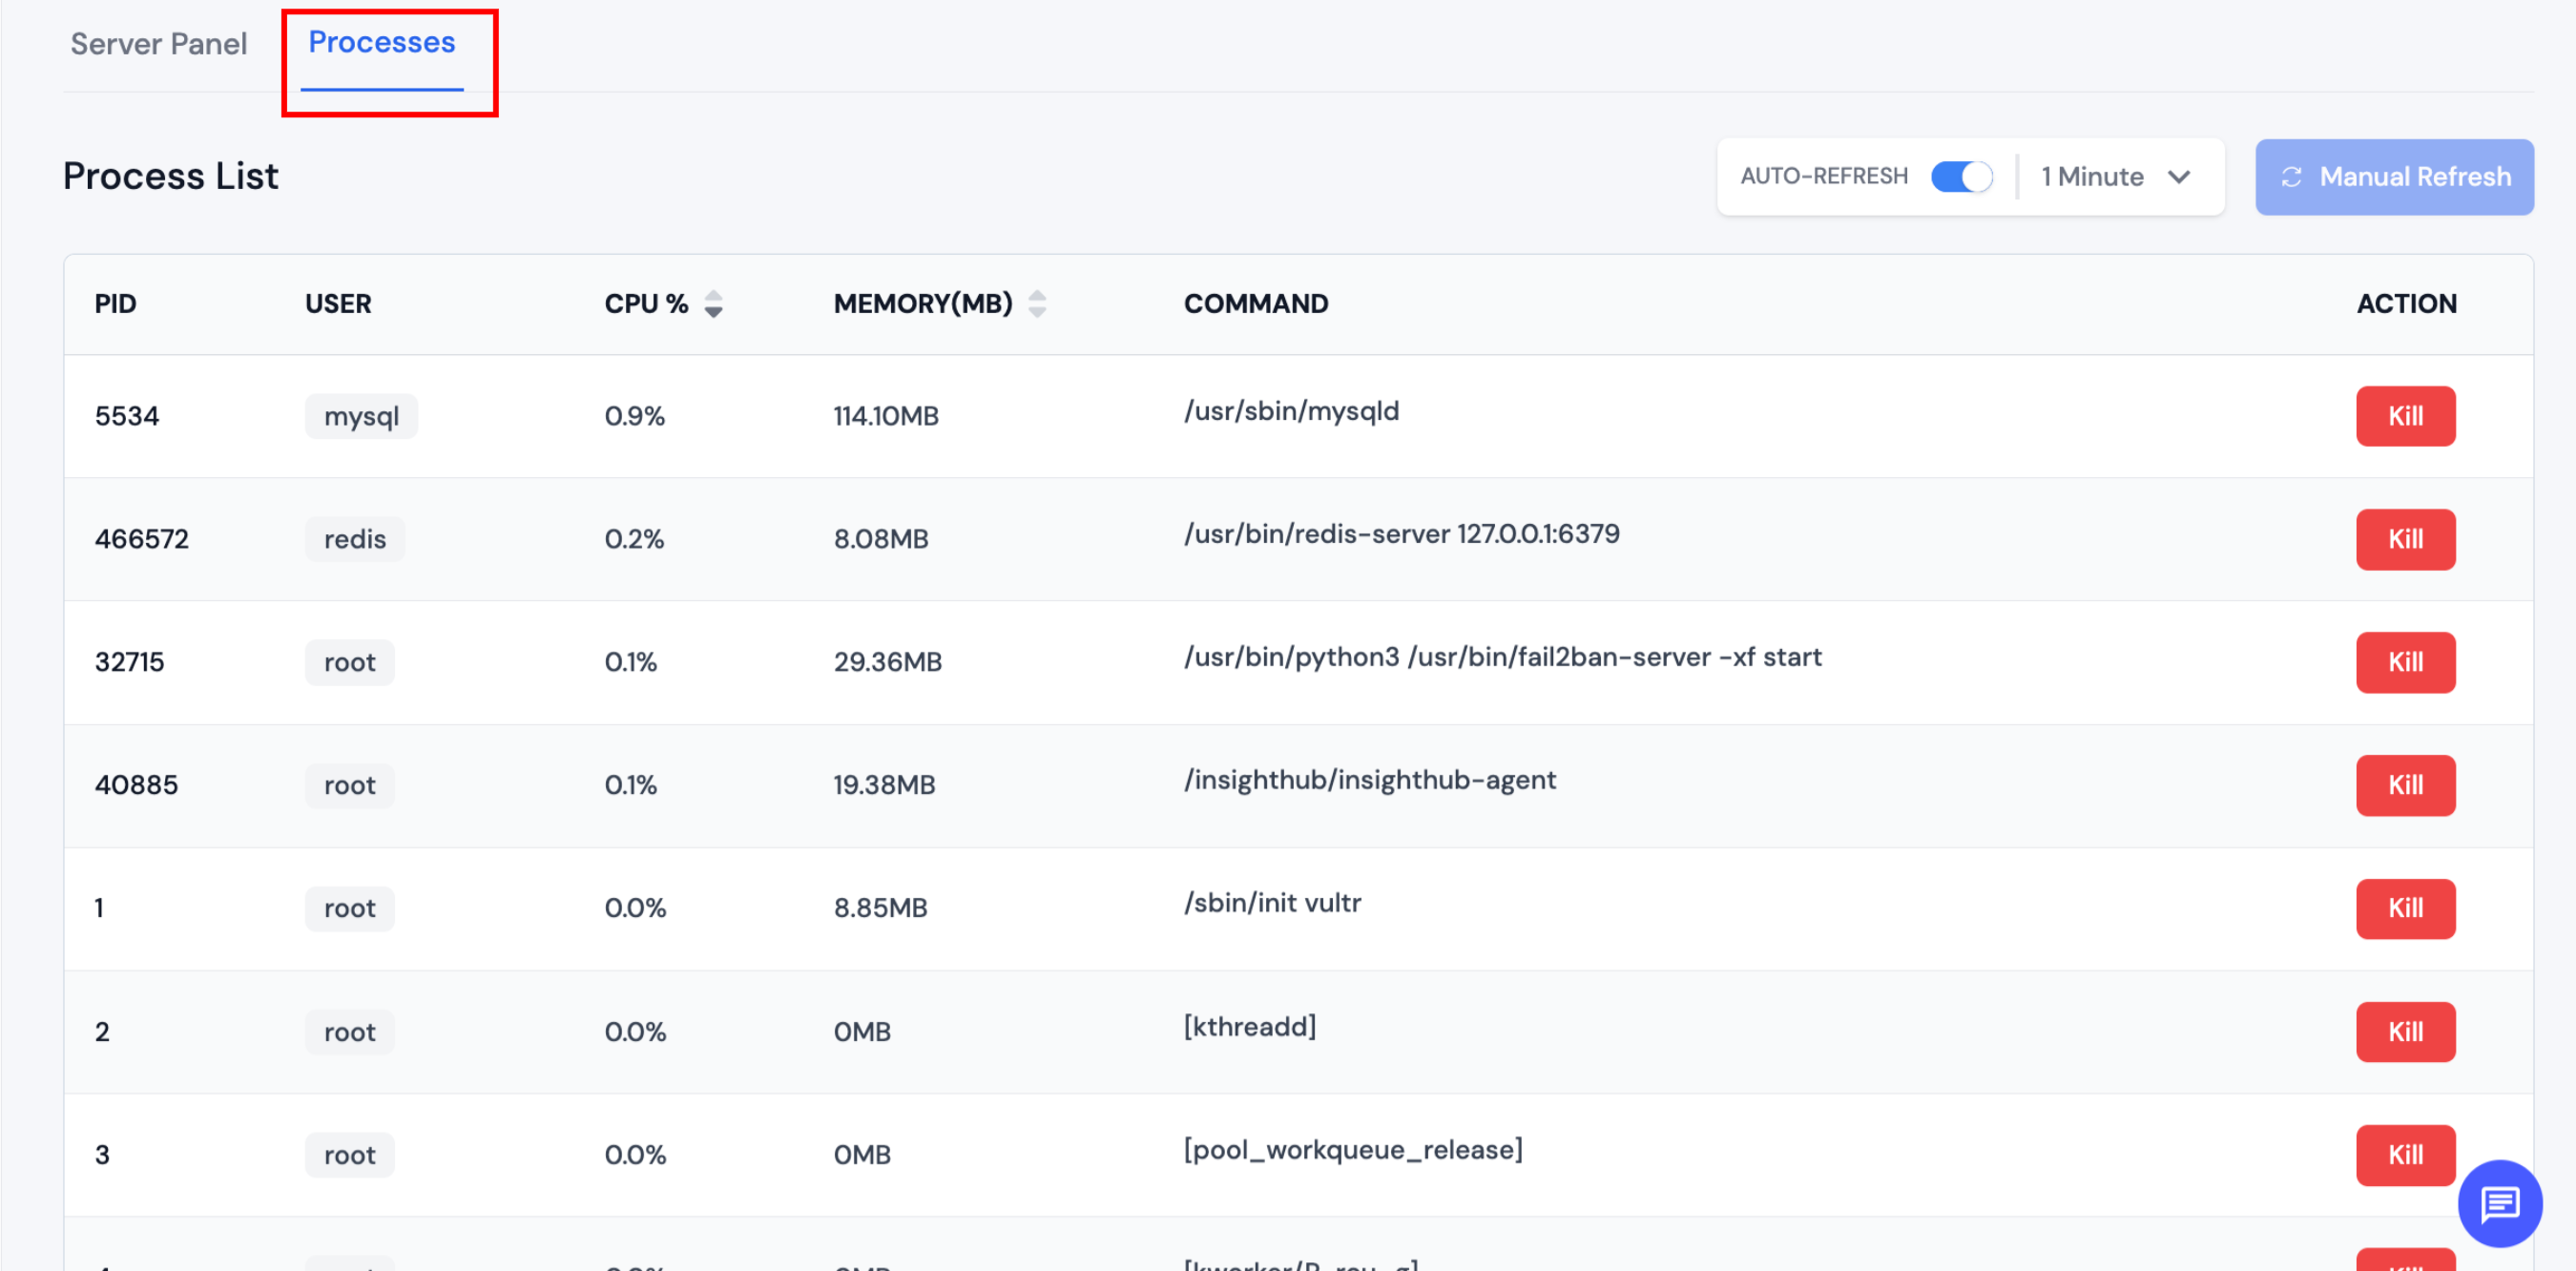Click the Manual Refresh button

point(2394,177)
